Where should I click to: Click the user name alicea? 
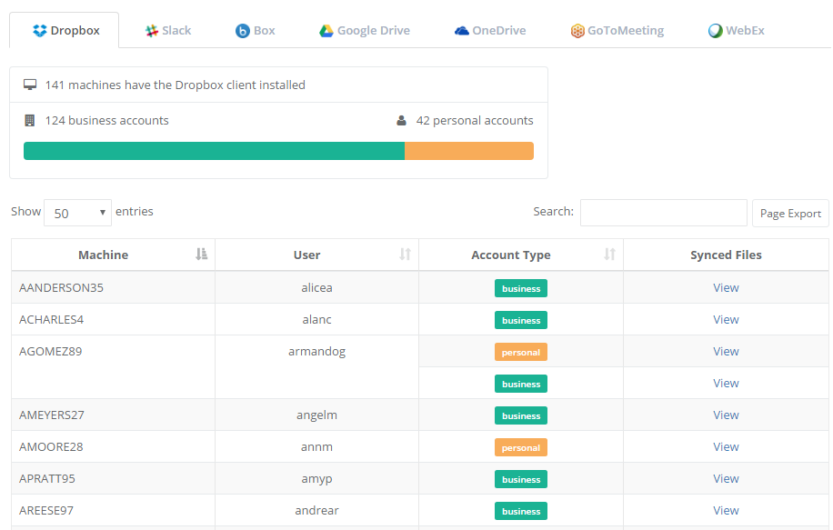tap(316, 288)
